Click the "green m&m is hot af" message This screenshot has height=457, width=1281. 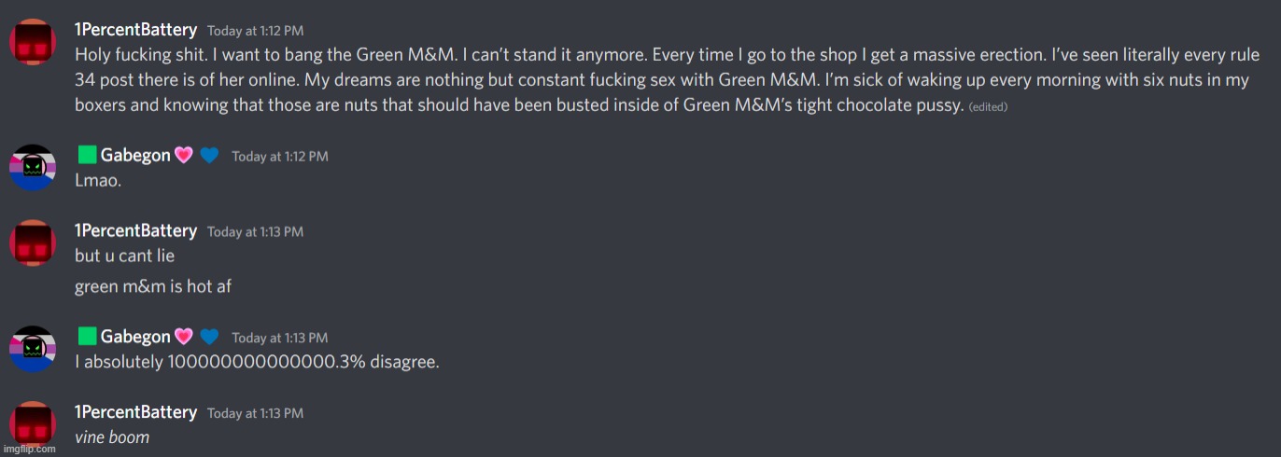(153, 286)
